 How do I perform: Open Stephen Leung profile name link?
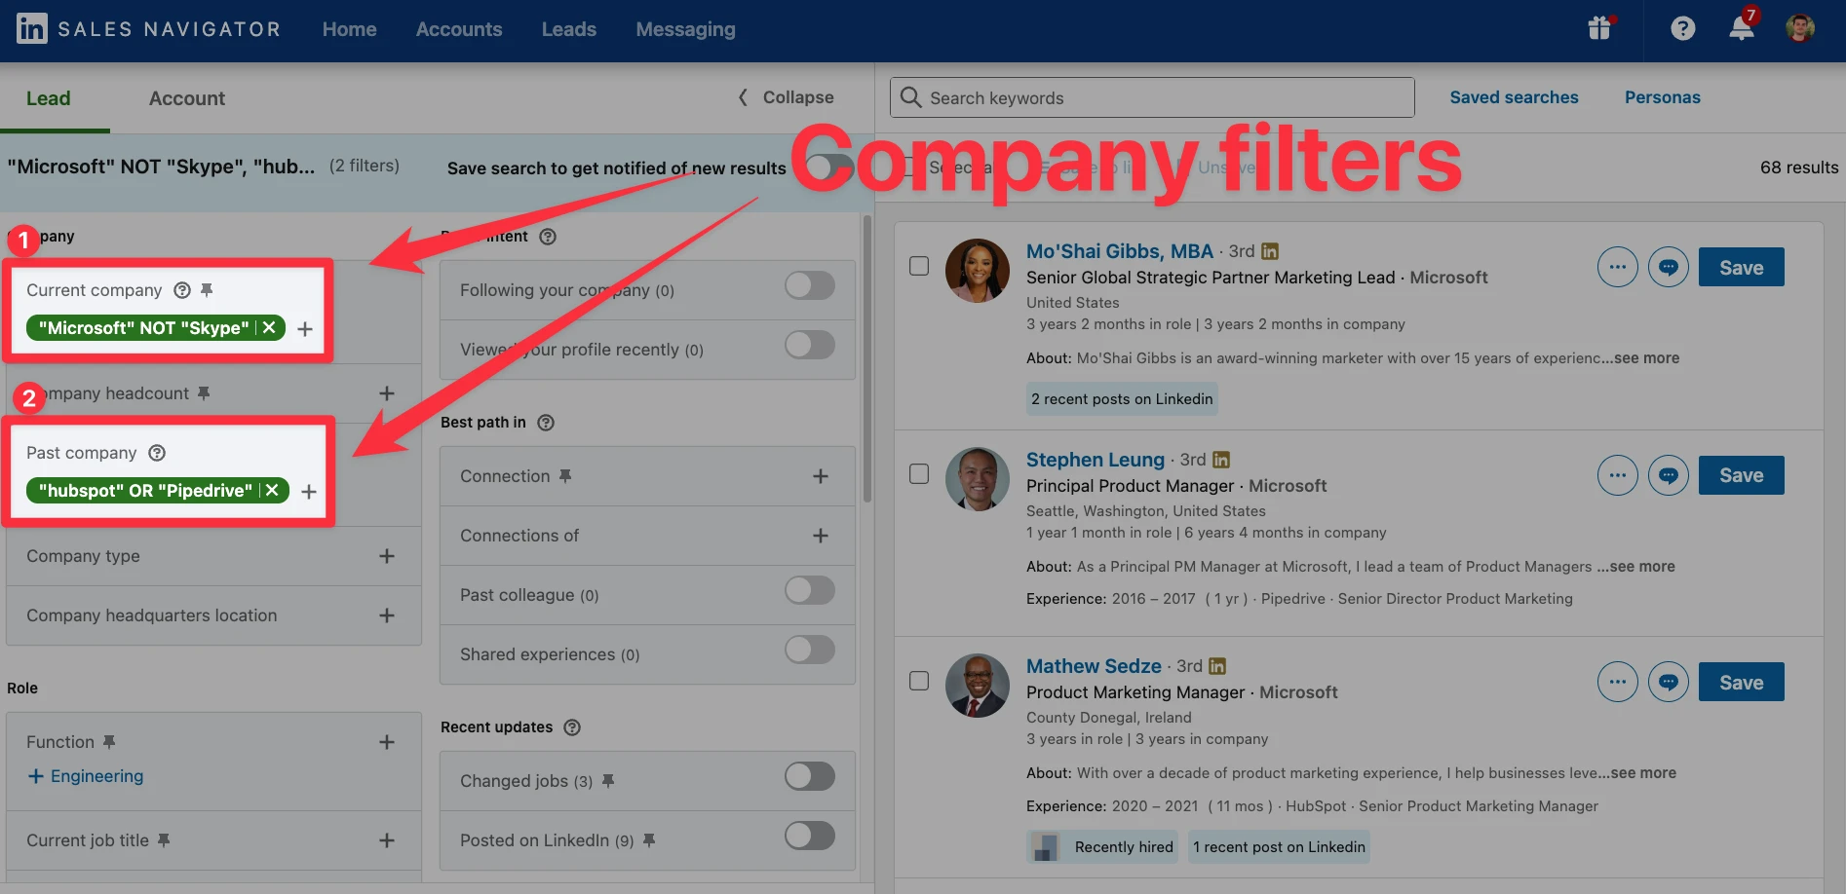click(x=1096, y=460)
